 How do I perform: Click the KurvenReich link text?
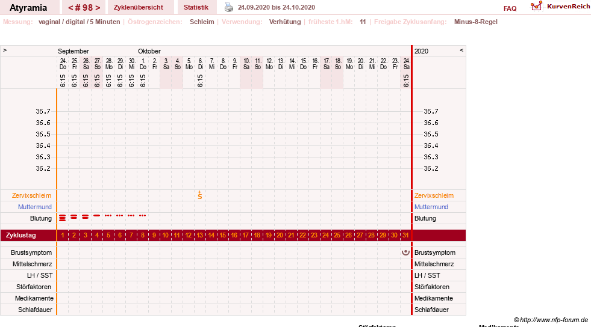pos(568,7)
